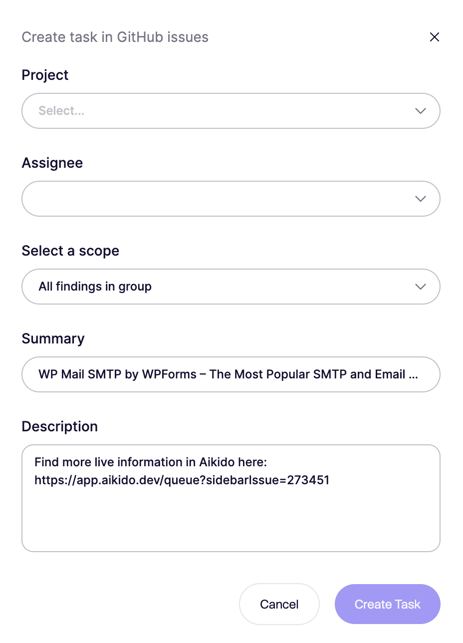
Task: Click the Select... placeholder text
Action: [x=61, y=111]
